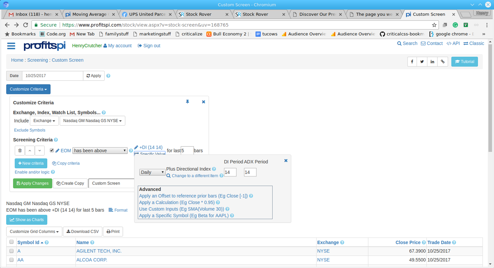The width and height of the screenshot is (494, 268).
Task: Share page on Facebook
Action: click(412, 62)
